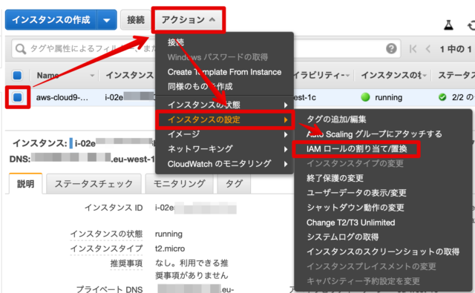Screen dimensions: 475x293
Task: Select Create Template From Instance menu item
Action: tap(224, 72)
